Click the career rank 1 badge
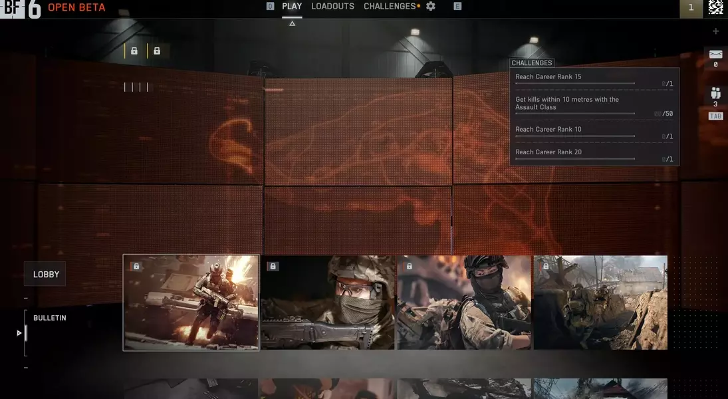Screen dimensions: 728x399 [691, 7]
